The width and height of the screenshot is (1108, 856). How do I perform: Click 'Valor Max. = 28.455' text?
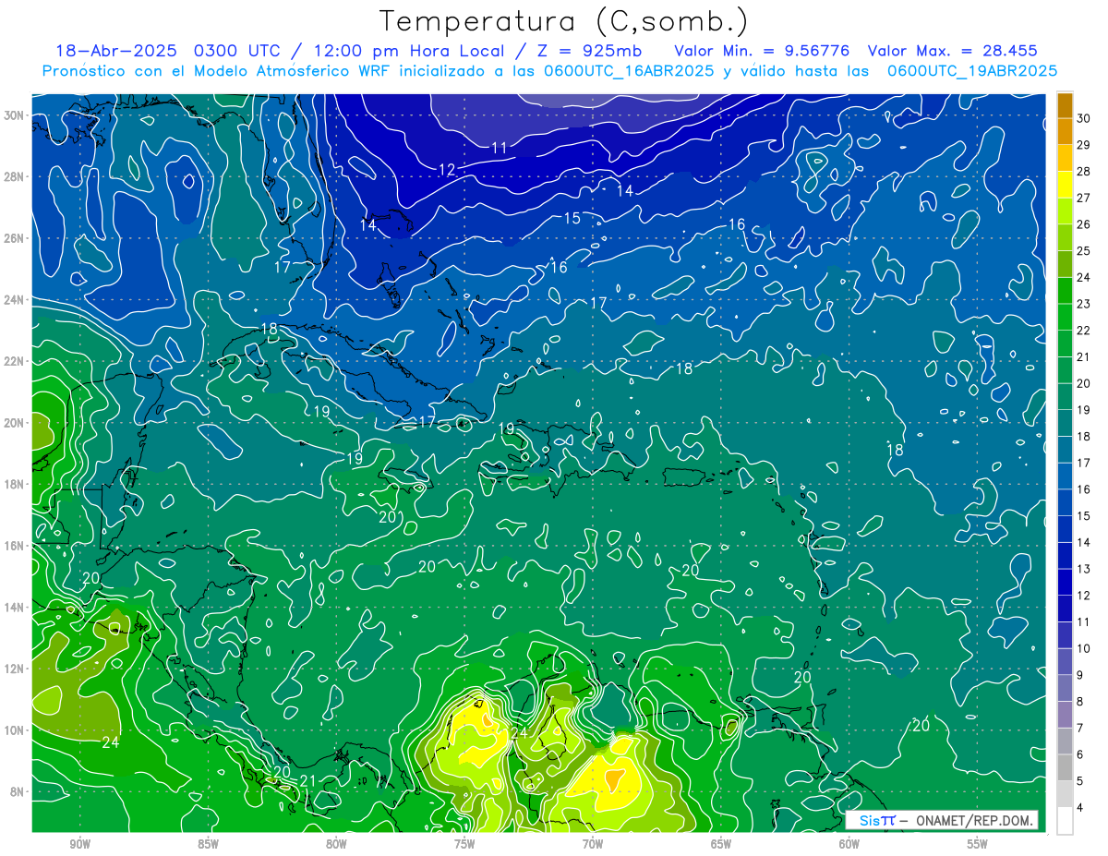(x=952, y=51)
